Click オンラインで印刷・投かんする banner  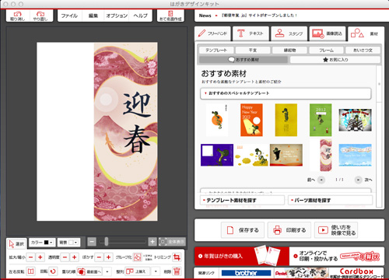[x=337, y=256]
